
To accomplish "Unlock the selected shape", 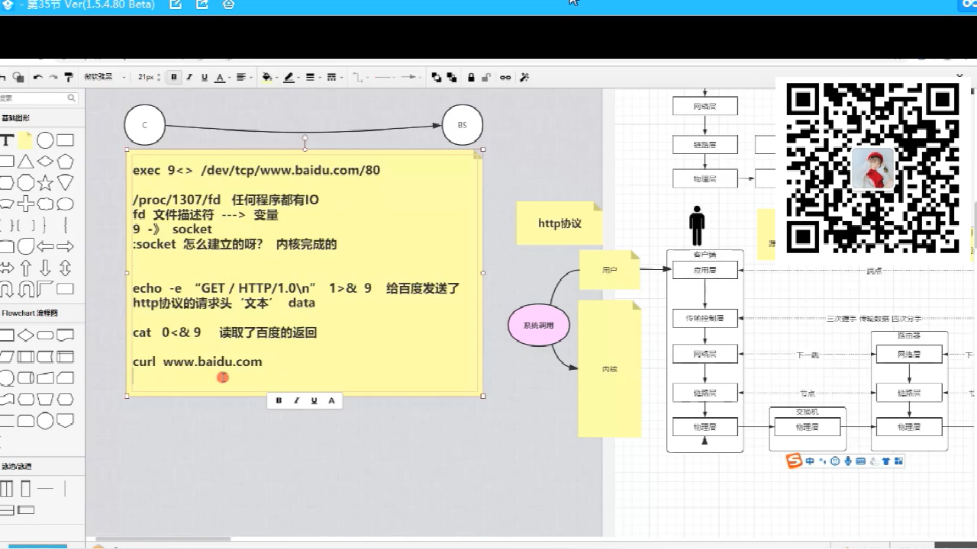I will click(x=486, y=77).
